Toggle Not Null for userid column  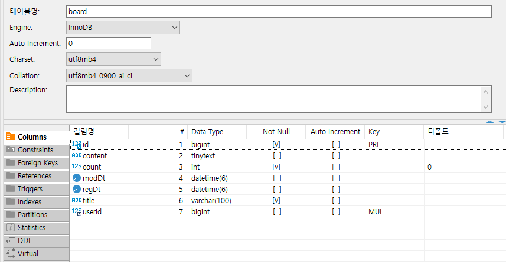pyautogui.click(x=277, y=212)
